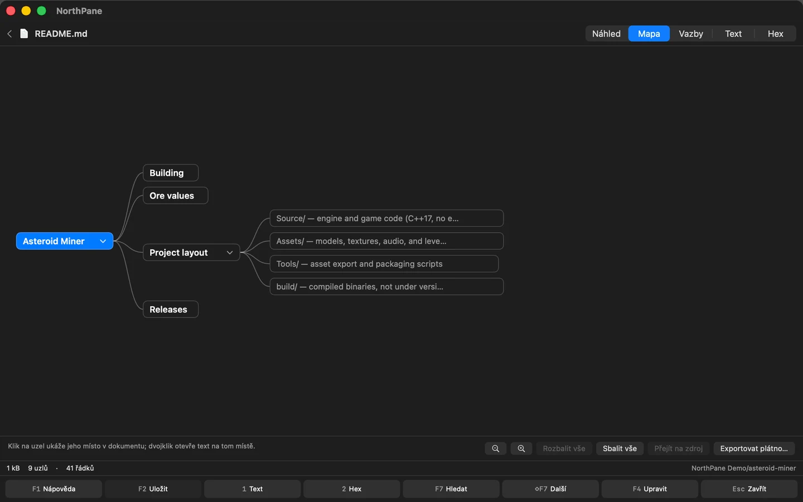Click the 41 řádků status text
Image resolution: width=803 pixels, height=502 pixels.
(80, 469)
